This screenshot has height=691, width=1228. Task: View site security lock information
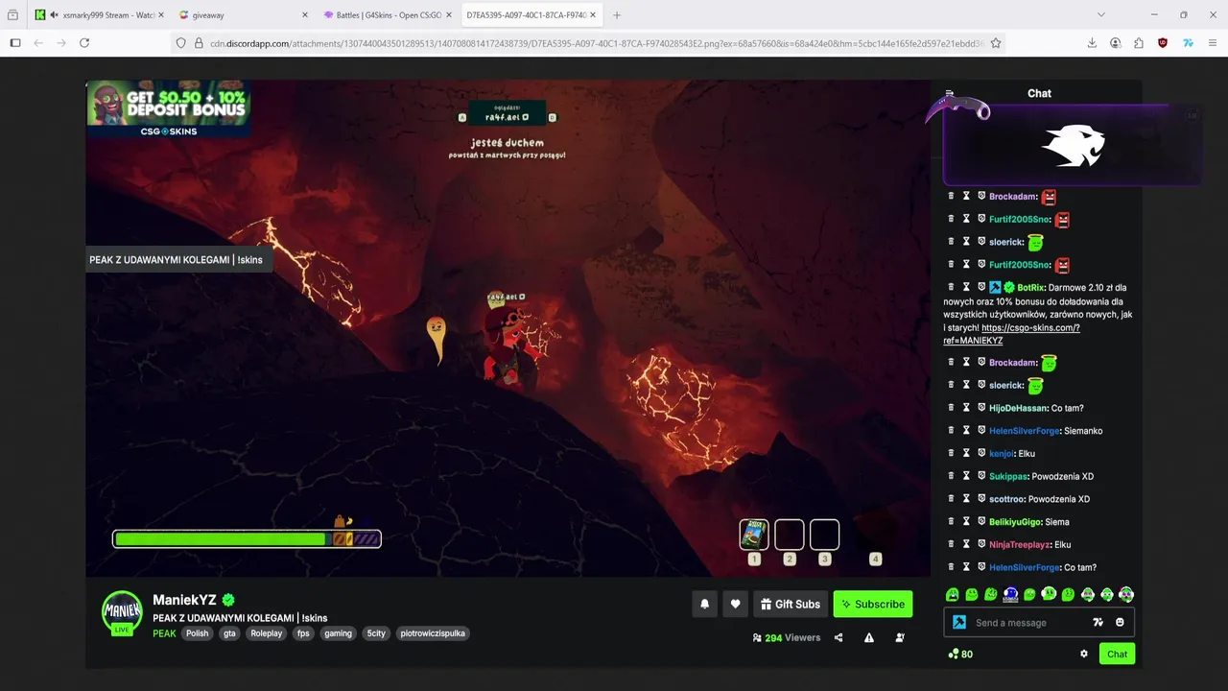coord(199,43)
